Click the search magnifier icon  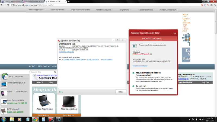(x=55, y=72)
